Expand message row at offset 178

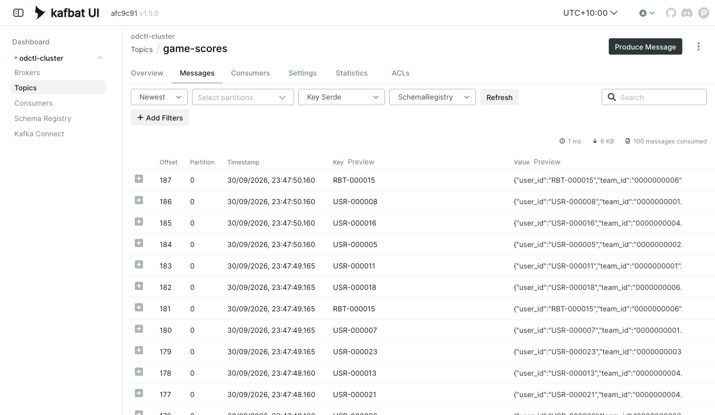pos(139,372)
